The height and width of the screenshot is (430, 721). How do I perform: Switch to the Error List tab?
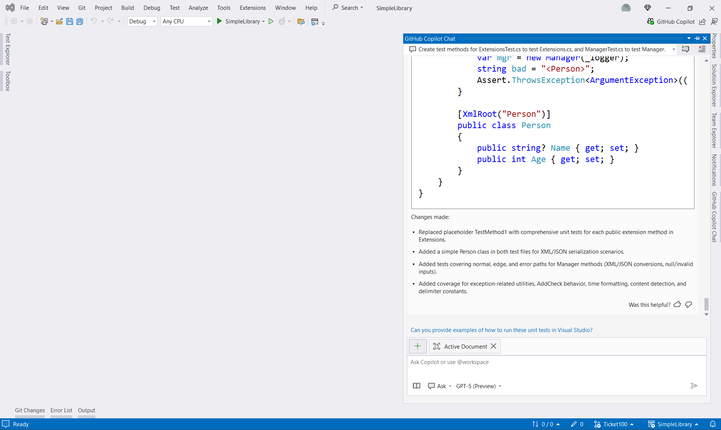[61, 410]
